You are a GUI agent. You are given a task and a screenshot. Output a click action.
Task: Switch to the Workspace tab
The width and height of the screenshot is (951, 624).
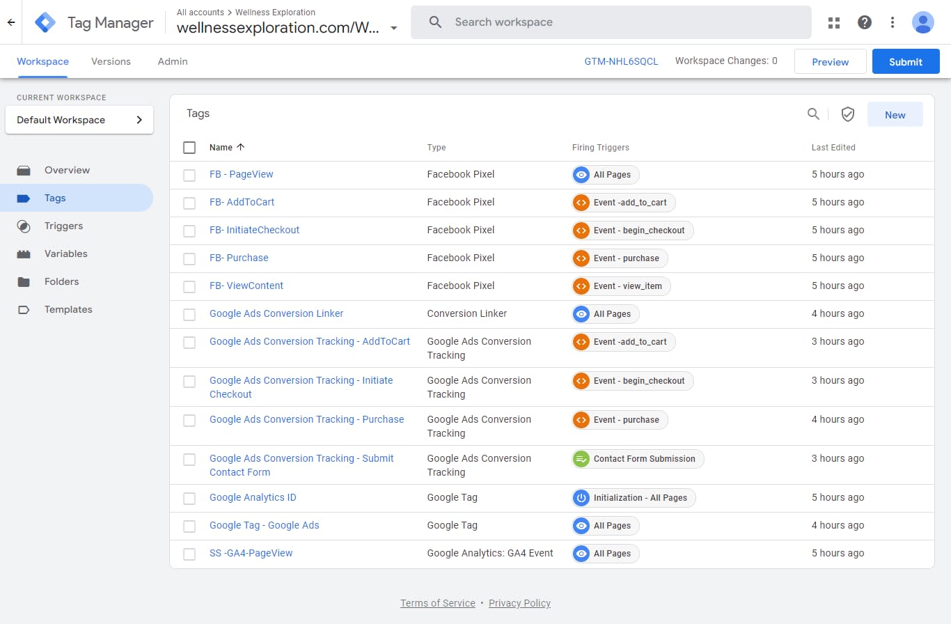pos(42,61)
